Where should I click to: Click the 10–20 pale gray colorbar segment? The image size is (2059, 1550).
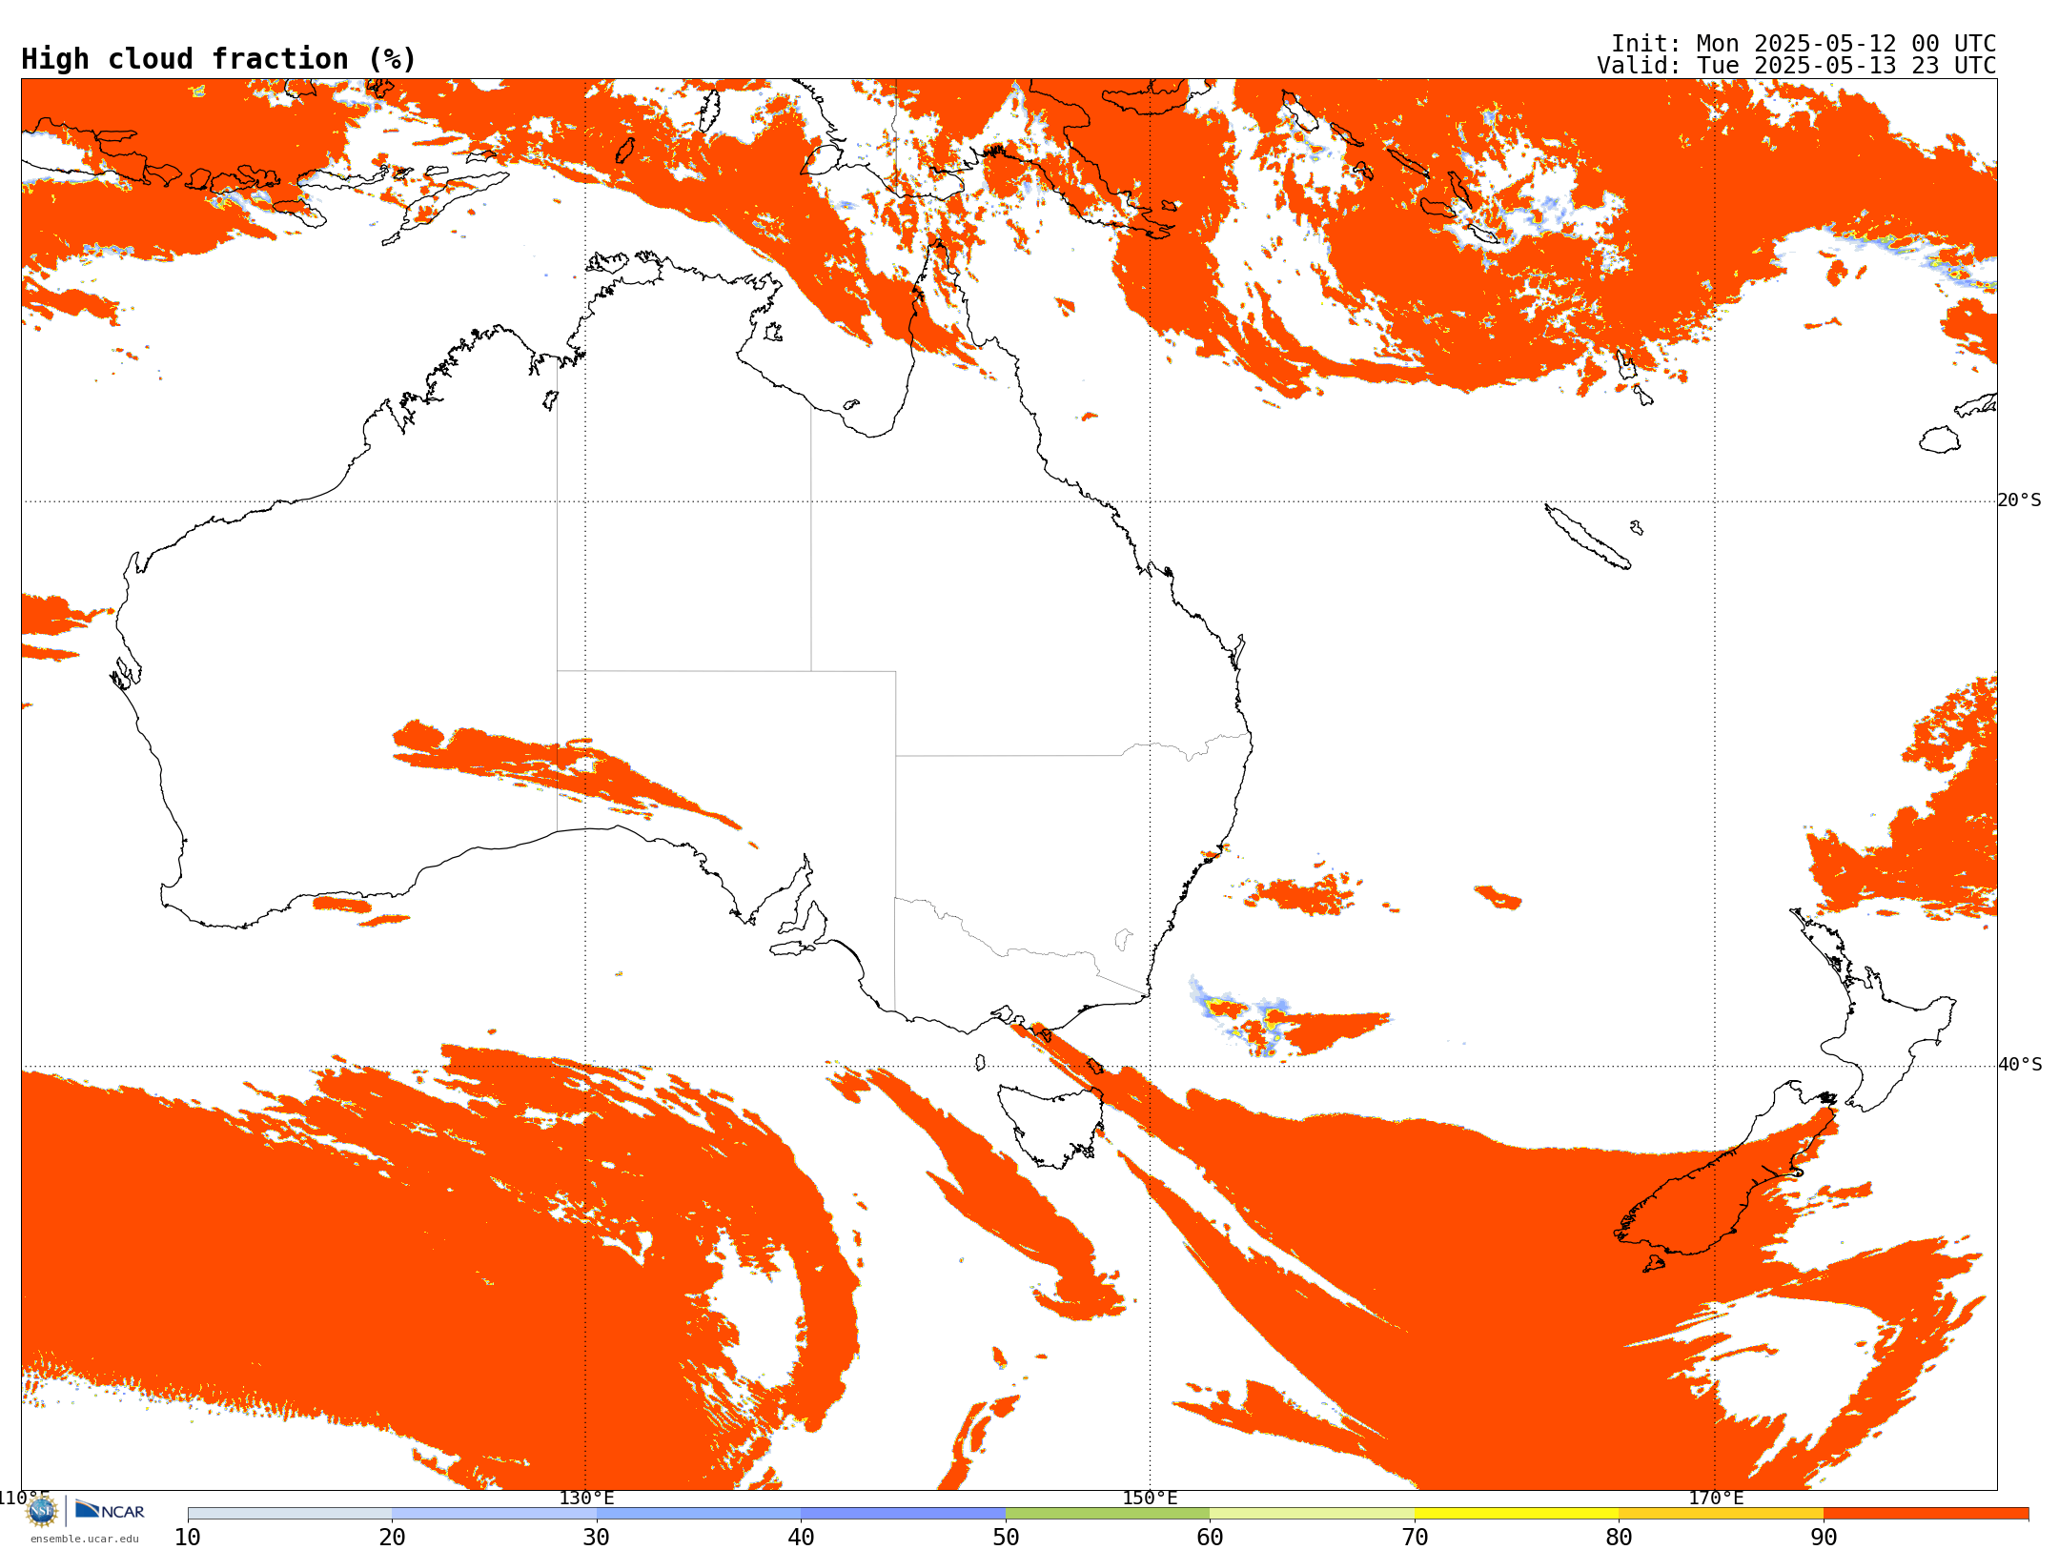(x=290, y=1514)
